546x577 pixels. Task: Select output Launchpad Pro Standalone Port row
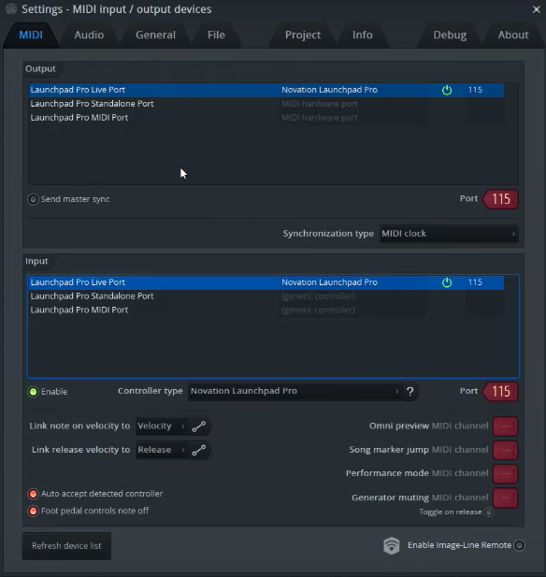pyautogui.click(x=266, y=104)
